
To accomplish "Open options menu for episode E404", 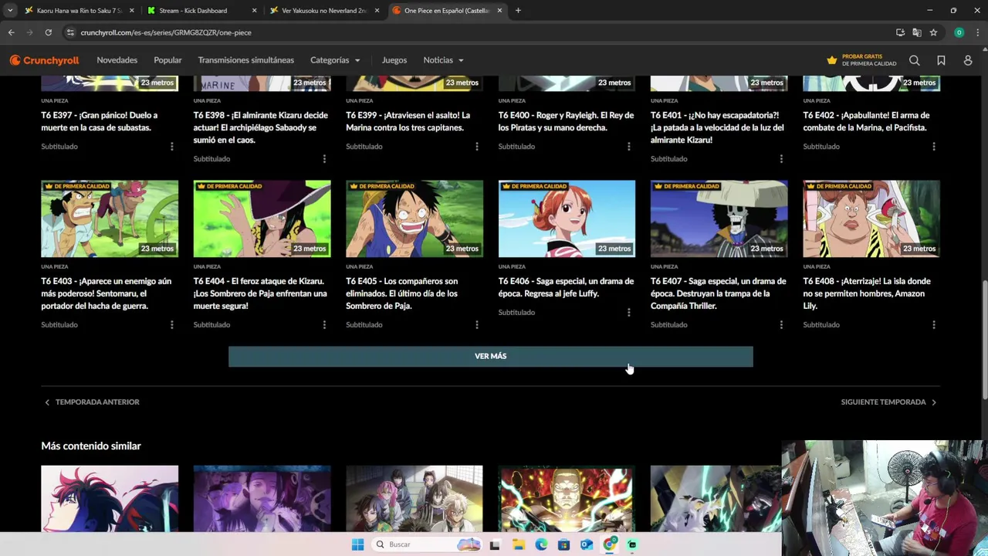I will tap(324, 325).
